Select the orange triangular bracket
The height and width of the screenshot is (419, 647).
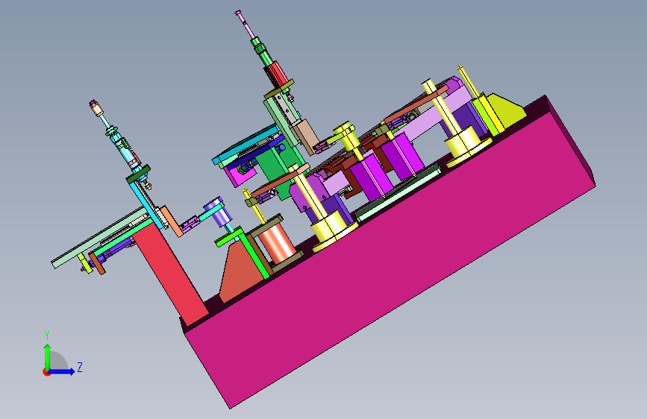pos(240,271)
